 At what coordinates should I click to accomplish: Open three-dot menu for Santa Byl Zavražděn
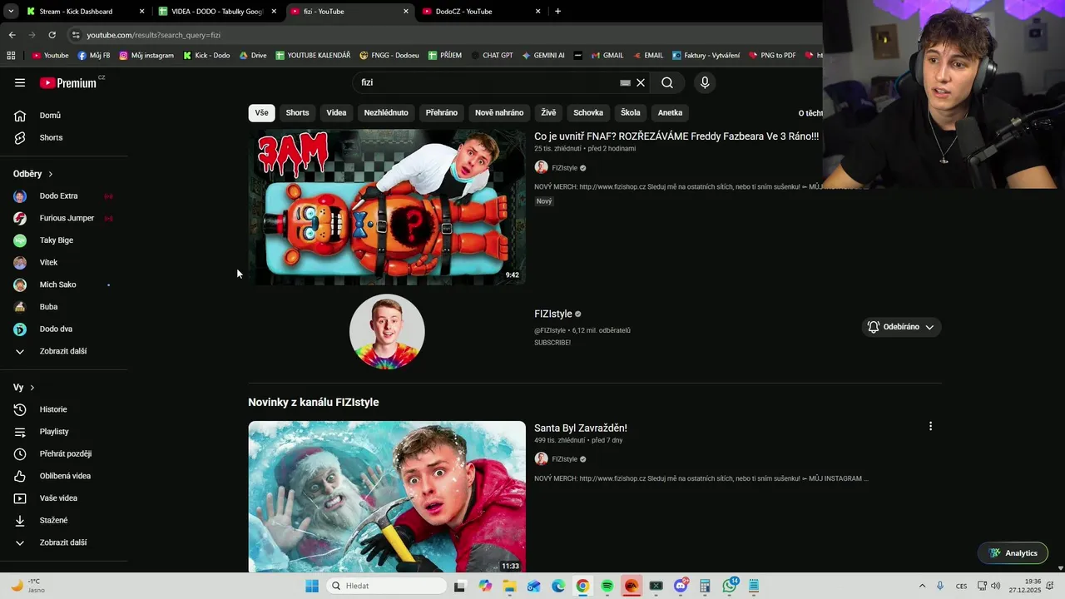(930, 426)
